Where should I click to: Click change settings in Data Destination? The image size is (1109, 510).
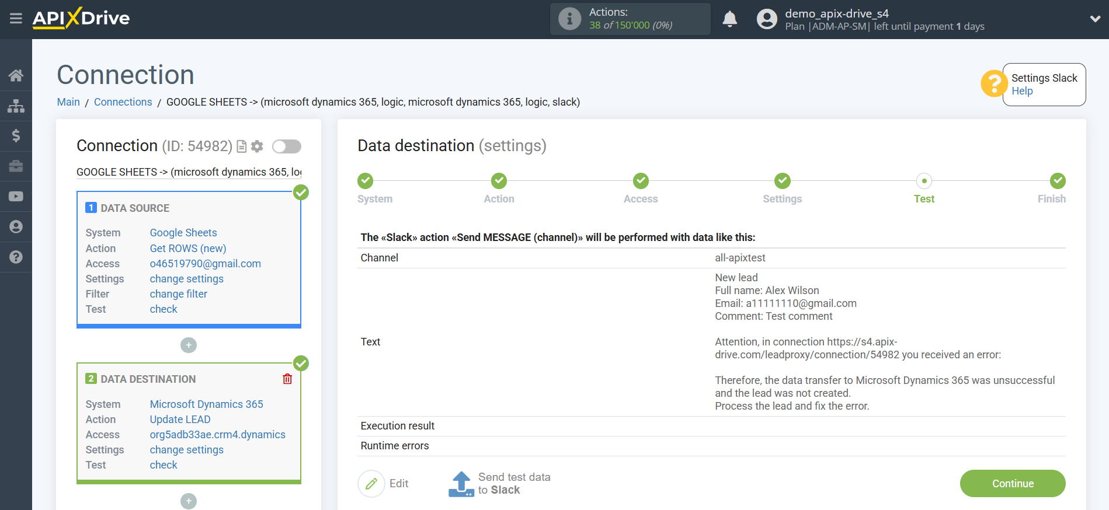(x=187, y=450)
